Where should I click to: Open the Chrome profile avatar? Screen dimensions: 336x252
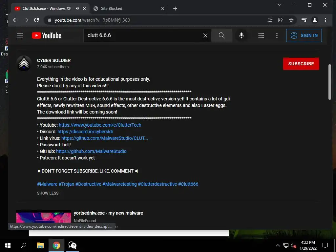point(315,20)
